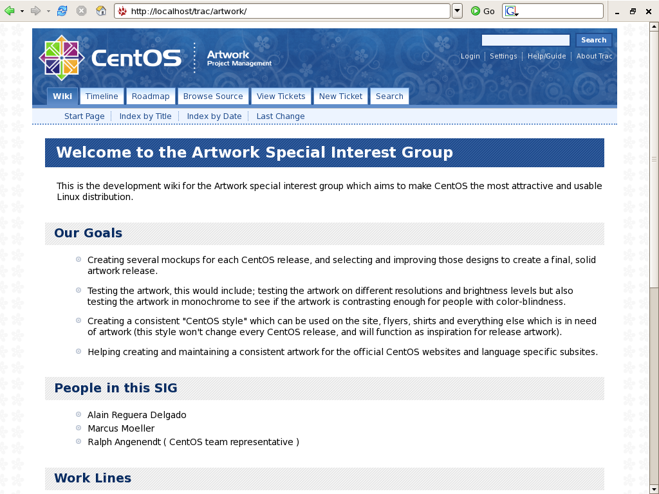659x494 pixels.
Task: Open the Settings link
Action: 503,56
